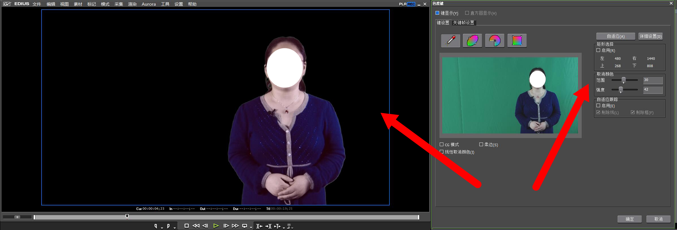Click the 强度 strength slider
This screenshot has height=230, width=677.
625,90
